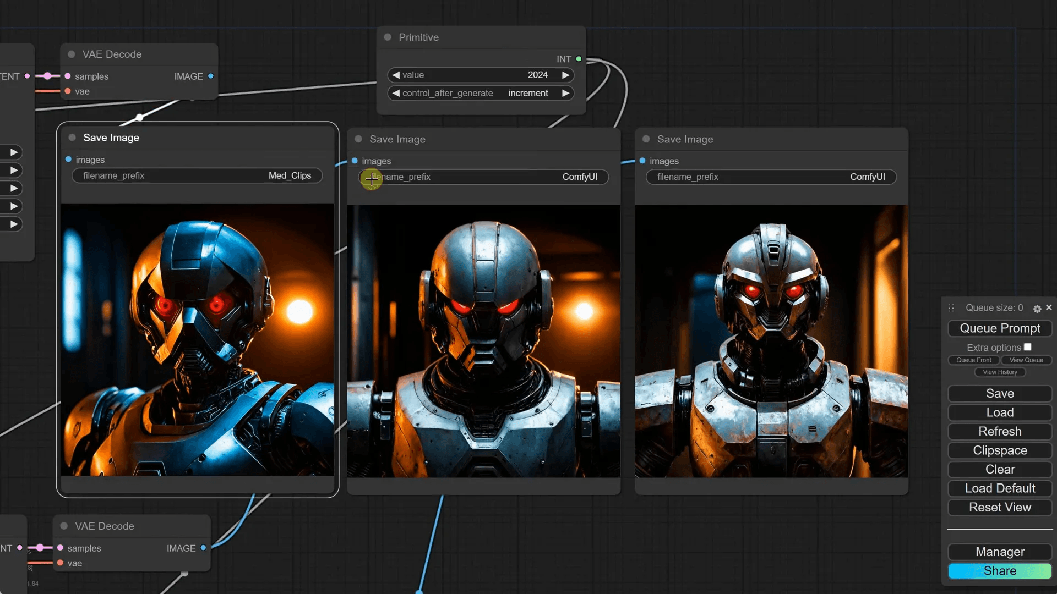Open the blue-orange robot image thumbnail
Image resolution: width=1057 pixels, height=594 pixels.
197,339
